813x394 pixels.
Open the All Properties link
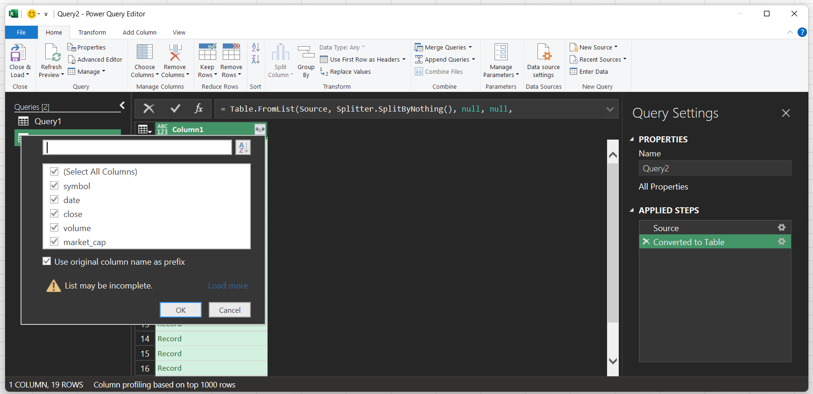click(663, 187)
